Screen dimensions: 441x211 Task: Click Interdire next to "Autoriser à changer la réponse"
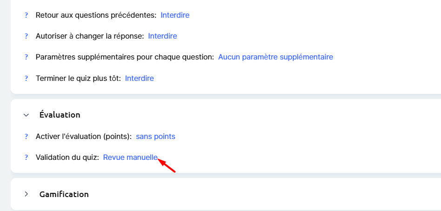162,36
